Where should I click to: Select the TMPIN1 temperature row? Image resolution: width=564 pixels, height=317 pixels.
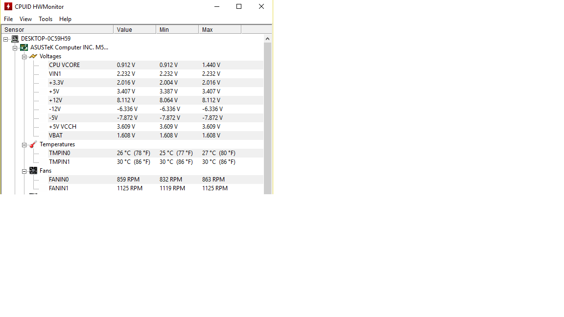point(155,162)
